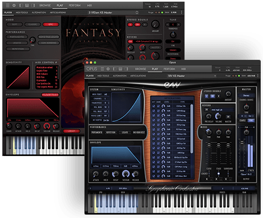Click the blue-ringed SUSTAIN envelope knob
Image resolution: width=263 pixels, height=218 pixels.
(126, 174)
